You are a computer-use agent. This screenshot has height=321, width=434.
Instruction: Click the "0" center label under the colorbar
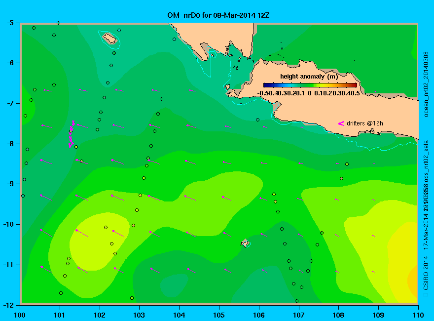(x=310, y=93)
